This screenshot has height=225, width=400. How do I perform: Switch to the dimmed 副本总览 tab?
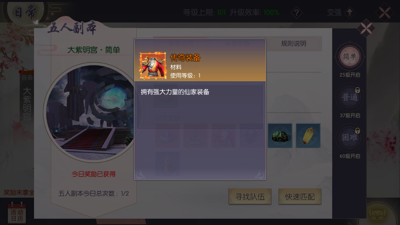[181, 43]
